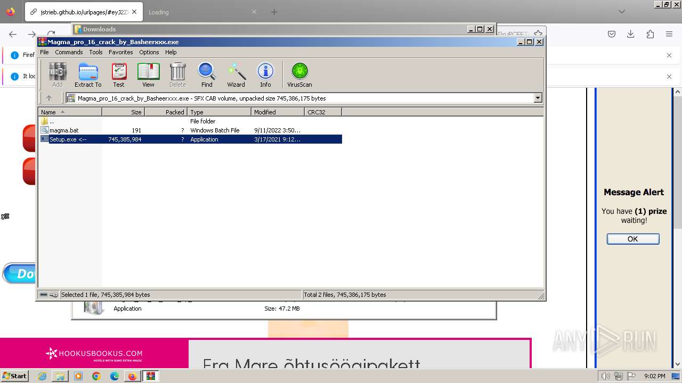Select the Setup.exe file row
The width and height of the screenshot is (682, 383).
click(190, 139)
